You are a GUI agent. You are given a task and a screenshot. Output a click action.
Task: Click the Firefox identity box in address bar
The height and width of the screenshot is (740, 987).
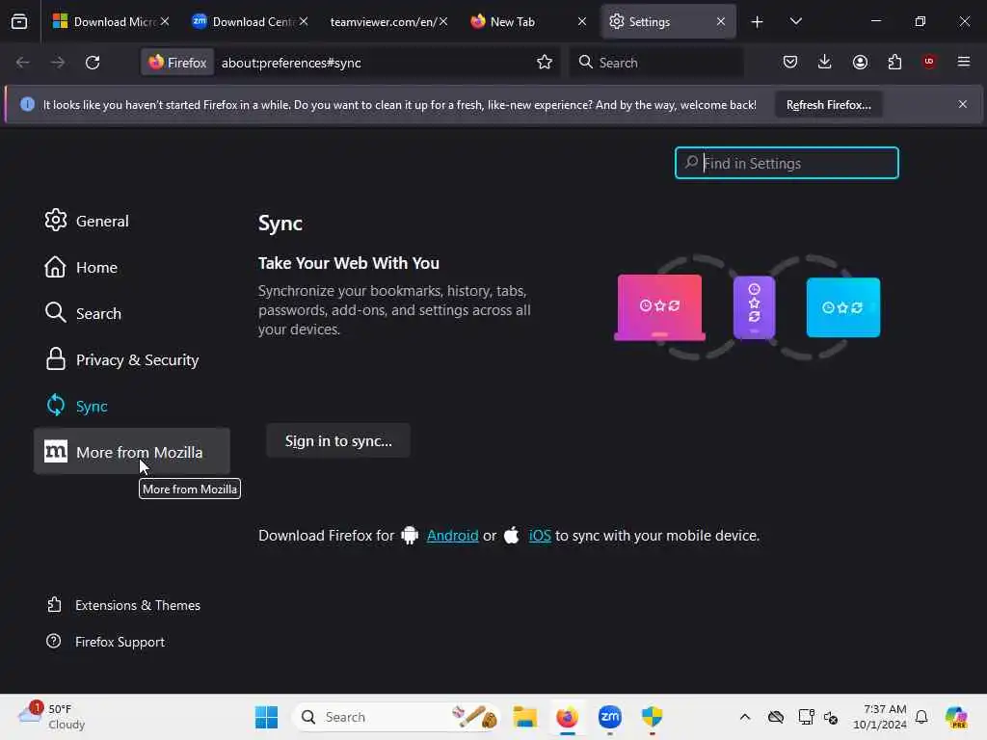click(x=177, y=63)
